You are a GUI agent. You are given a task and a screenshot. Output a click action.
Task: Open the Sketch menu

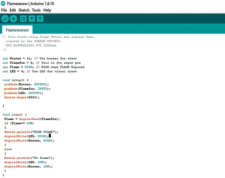tap(24, 10)
